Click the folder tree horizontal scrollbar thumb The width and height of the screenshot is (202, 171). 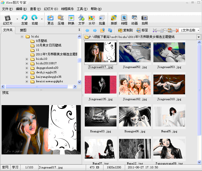[x=36, y=86]
